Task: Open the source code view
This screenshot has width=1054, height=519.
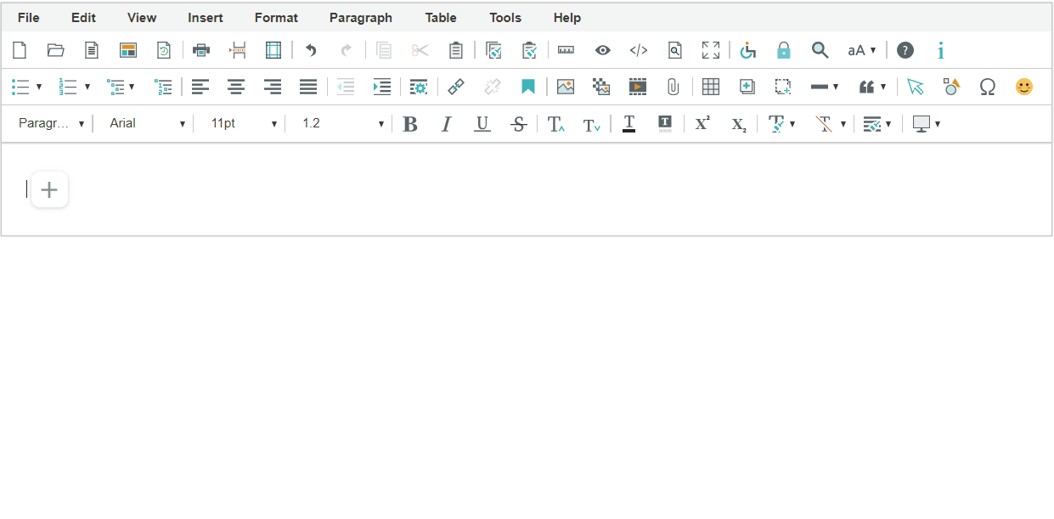Action: 639,50
